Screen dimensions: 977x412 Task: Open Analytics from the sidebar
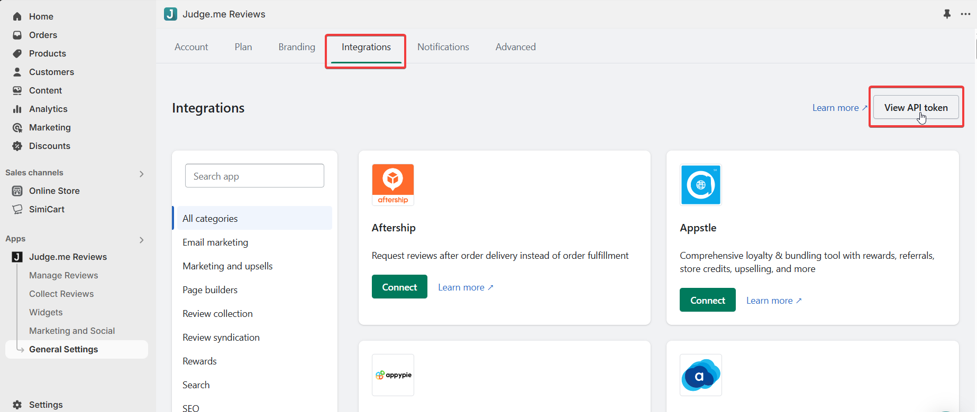click(x=48, y=109)
